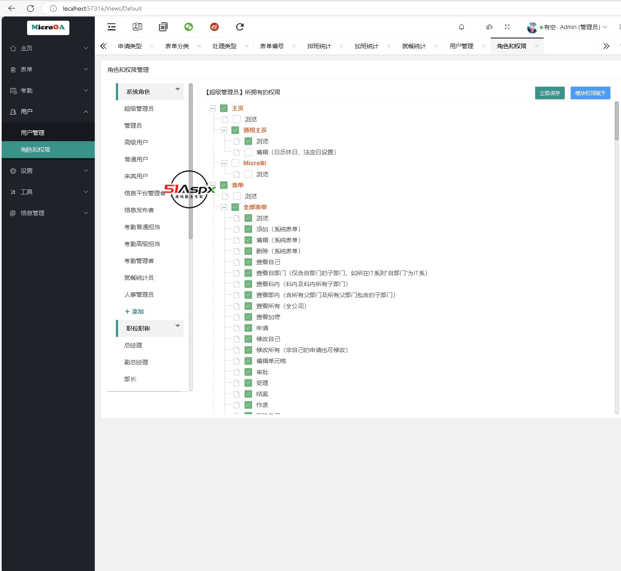Open 用户管理 in the sidebar submenu
The width and height of the screenshot is (621, 571).
tap(48, 133)
